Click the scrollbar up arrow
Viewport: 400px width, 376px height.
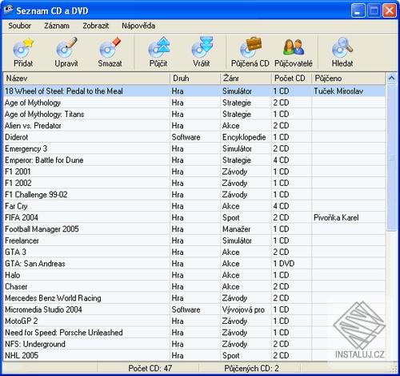pyautogui.click(x=391, y=78)
